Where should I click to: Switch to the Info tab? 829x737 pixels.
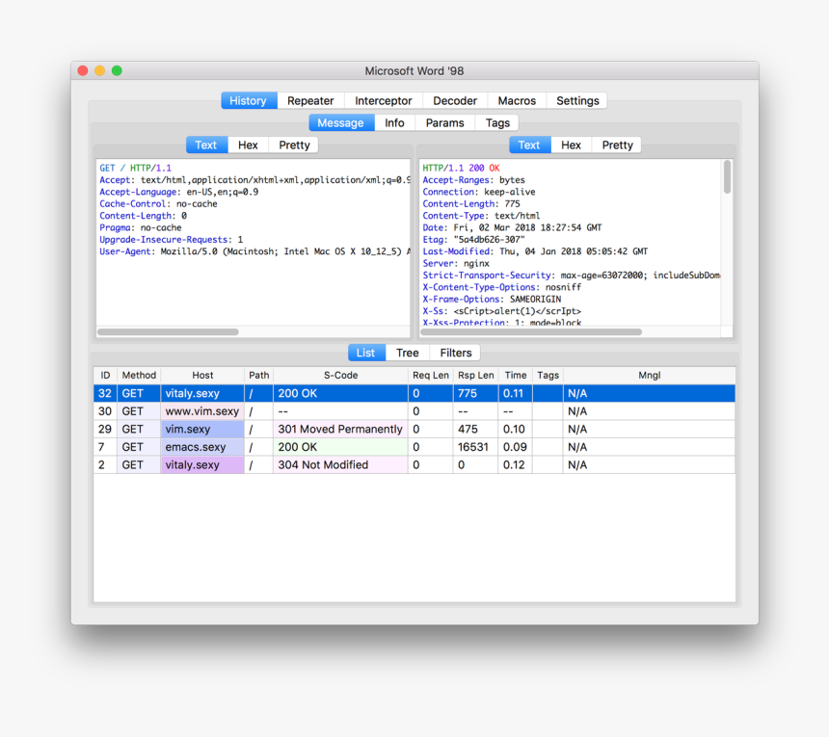395,122
